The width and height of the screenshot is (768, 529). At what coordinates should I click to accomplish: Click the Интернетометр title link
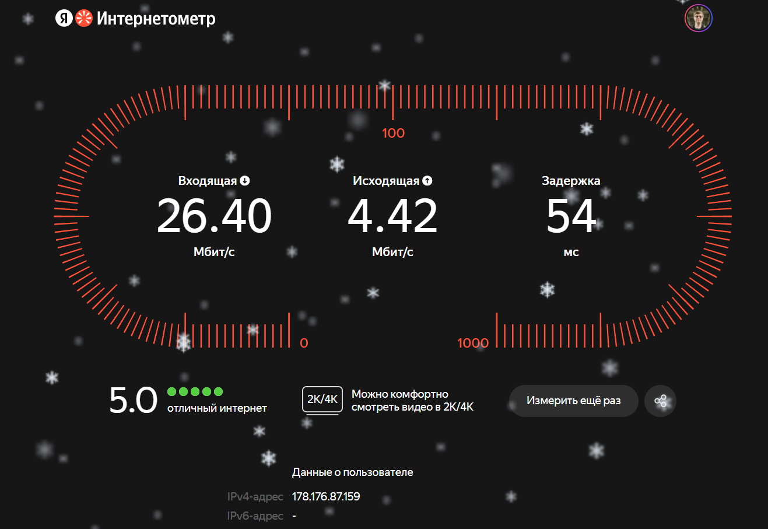[x=156, y=19]
